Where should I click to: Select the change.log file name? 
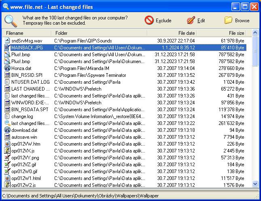(x=22, y=116)
